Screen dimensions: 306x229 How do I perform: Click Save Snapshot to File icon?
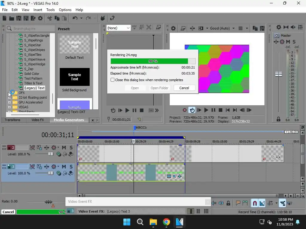[262, 28]
